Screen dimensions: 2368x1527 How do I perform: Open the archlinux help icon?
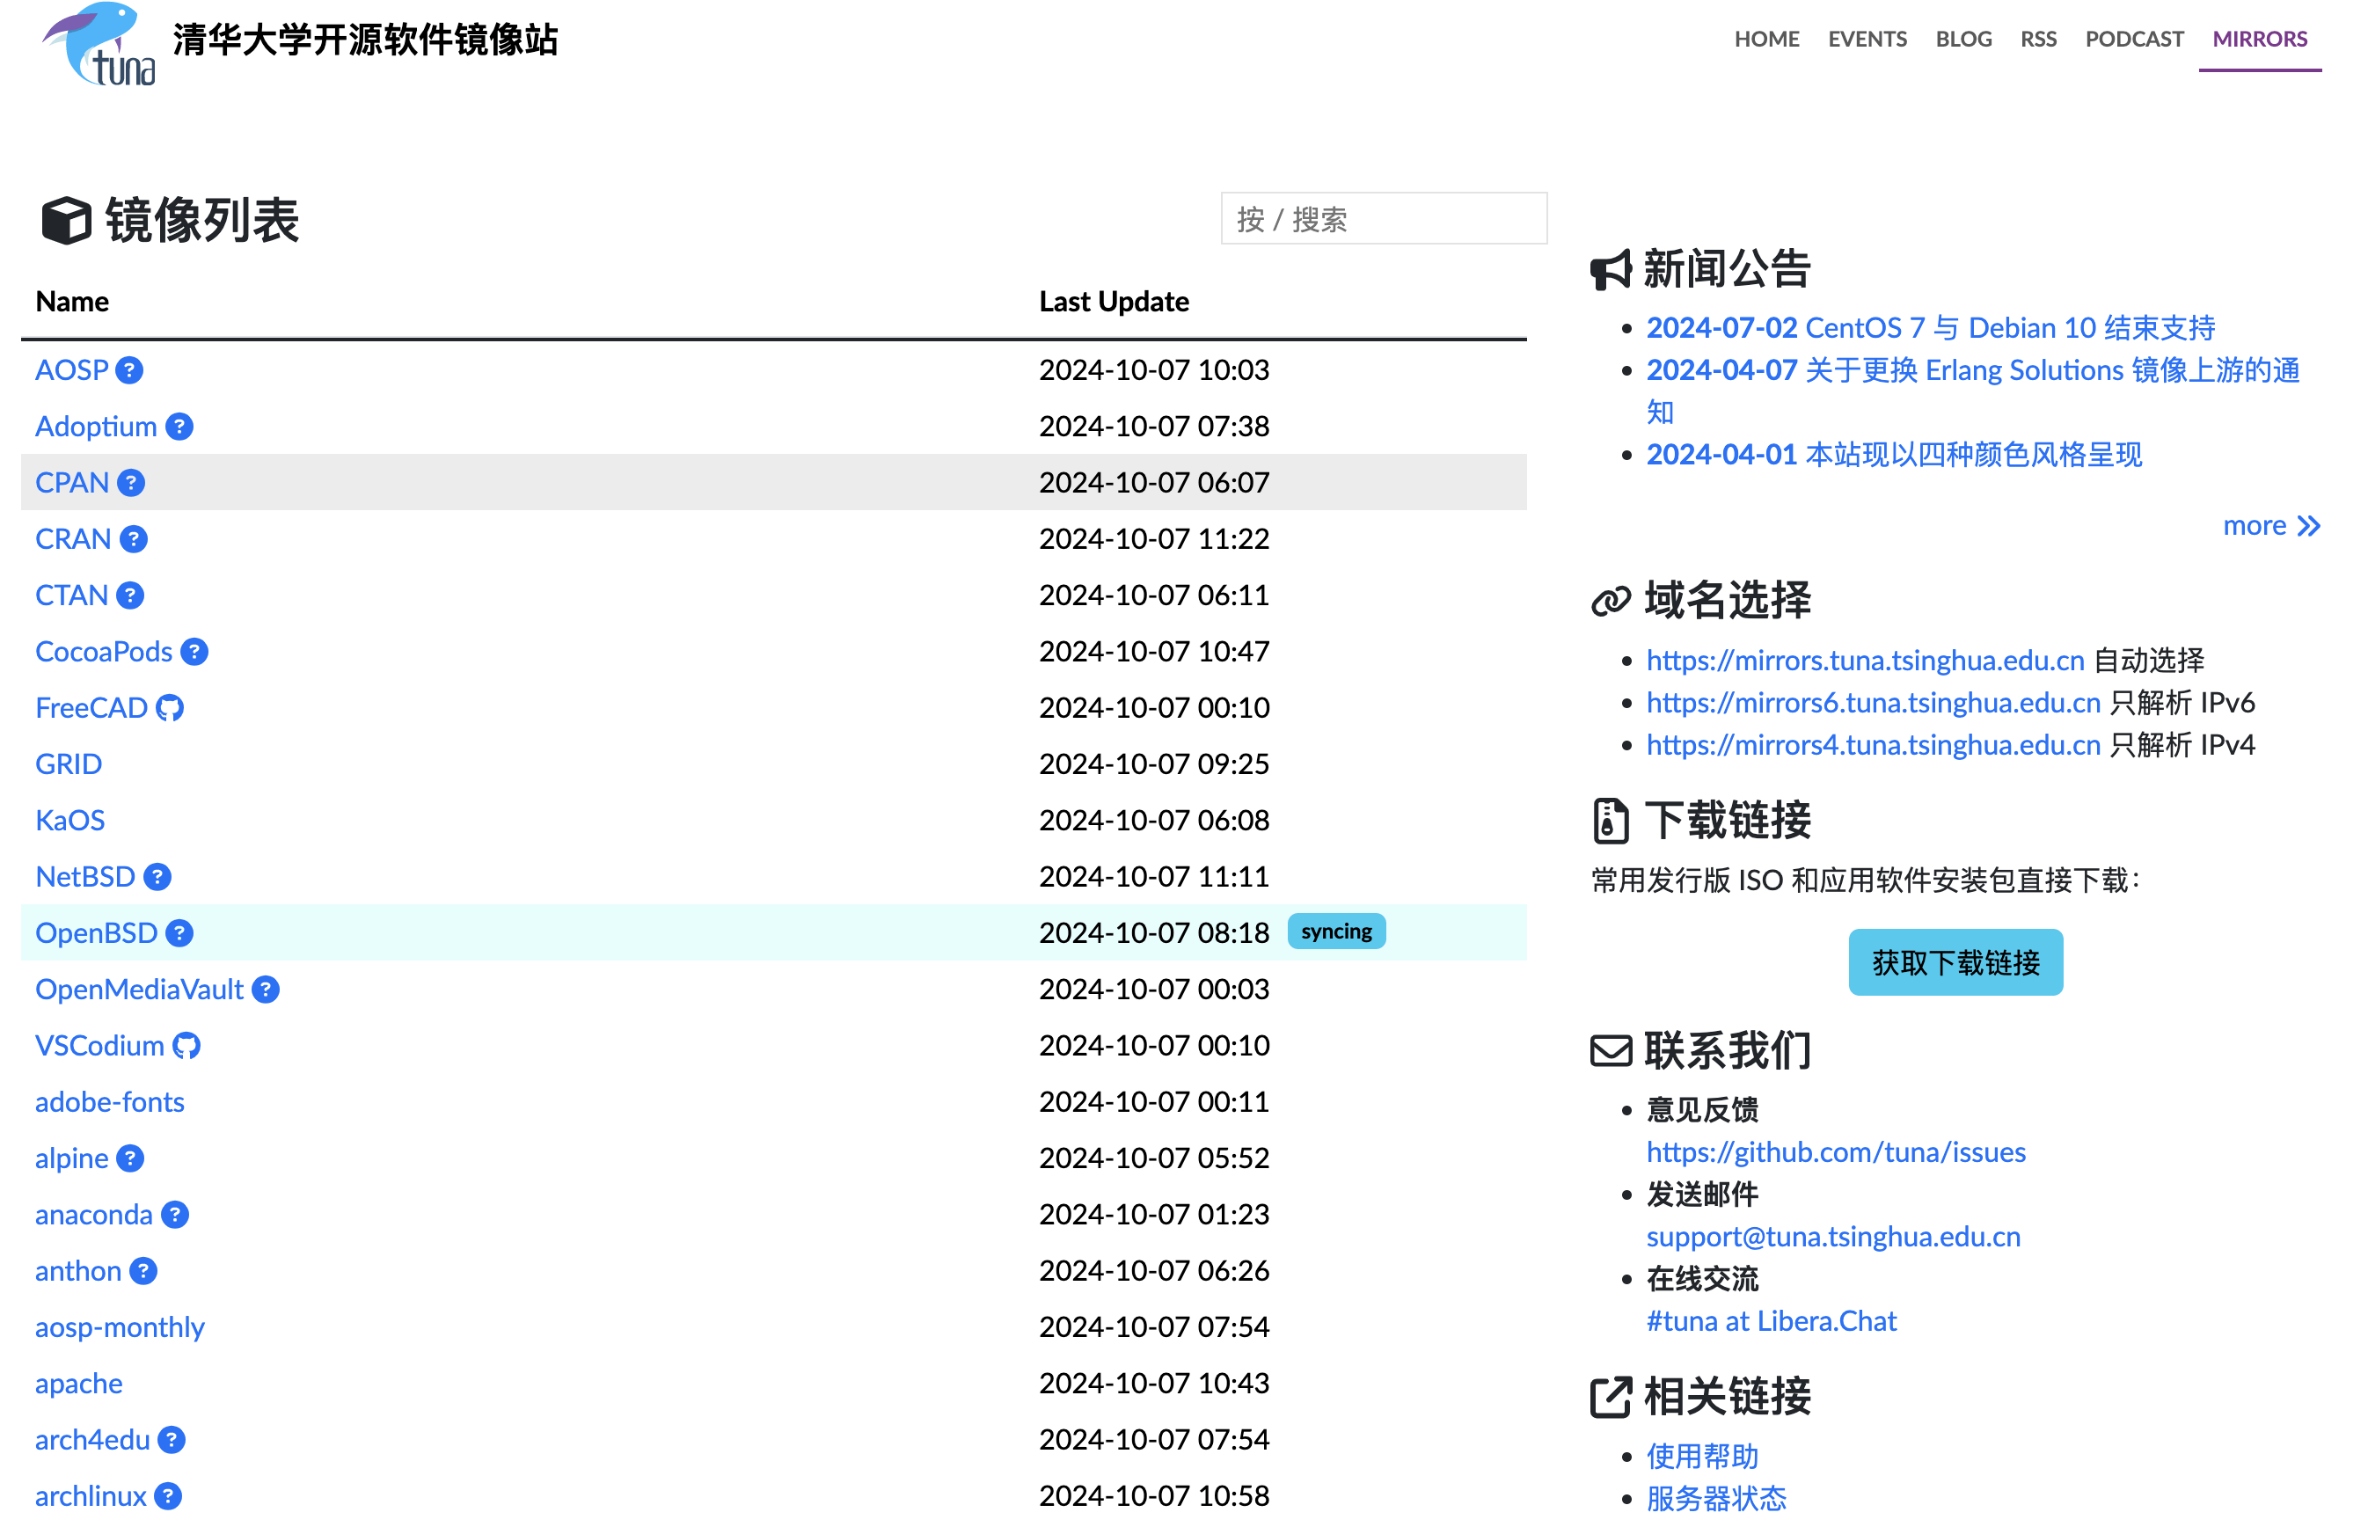168,1496
